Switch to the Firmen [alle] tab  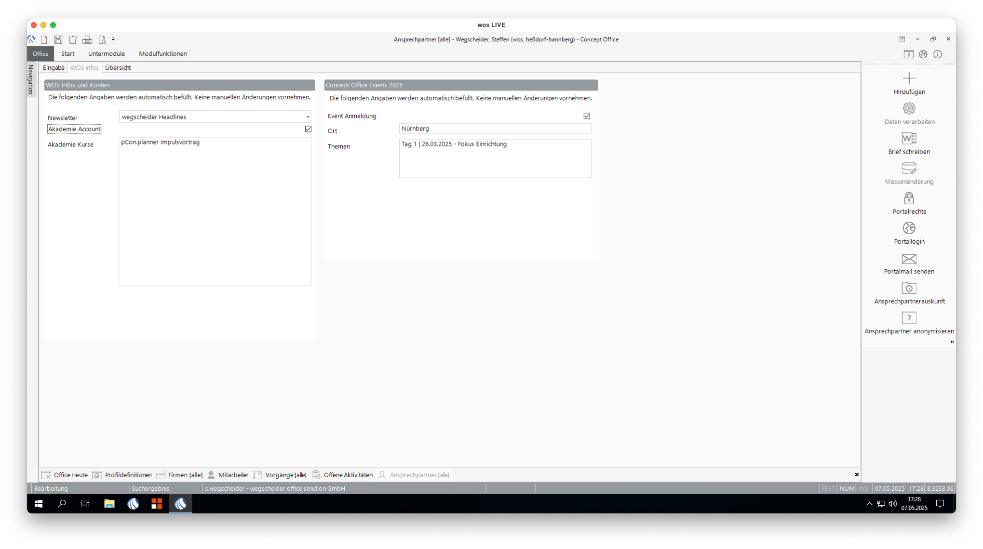pyautogui.click(x=179, y=475)
